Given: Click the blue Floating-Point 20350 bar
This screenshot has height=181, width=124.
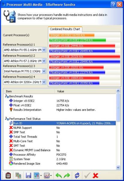Looking at the screenshot, I should [74, 83].
